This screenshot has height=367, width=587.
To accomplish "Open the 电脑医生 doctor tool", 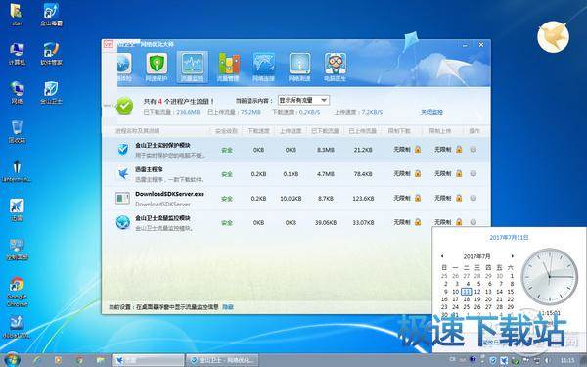I will click(x=335, y=68).
